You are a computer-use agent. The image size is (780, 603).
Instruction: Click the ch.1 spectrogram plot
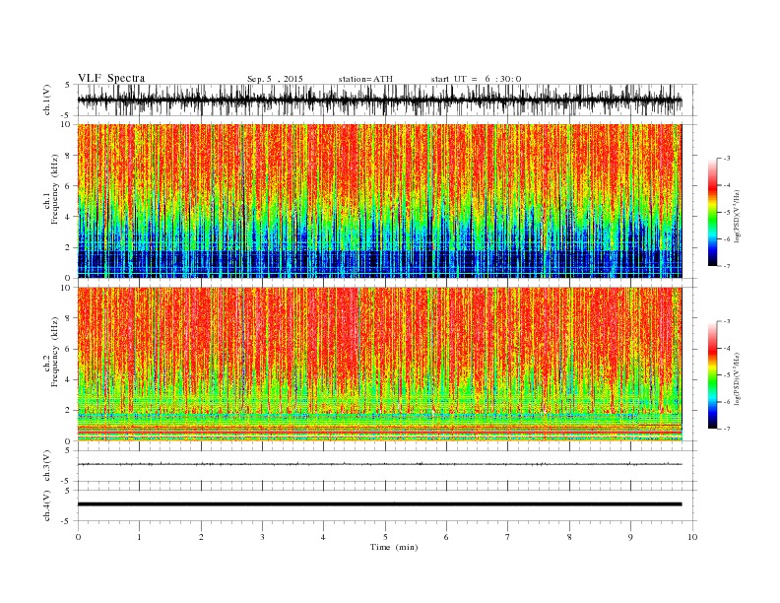(380, 201)
